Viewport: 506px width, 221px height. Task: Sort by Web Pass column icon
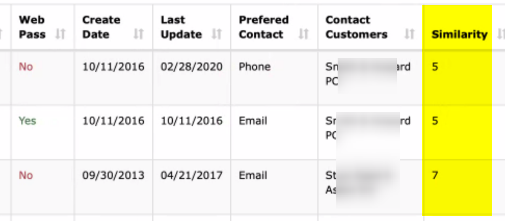(60, 34)
